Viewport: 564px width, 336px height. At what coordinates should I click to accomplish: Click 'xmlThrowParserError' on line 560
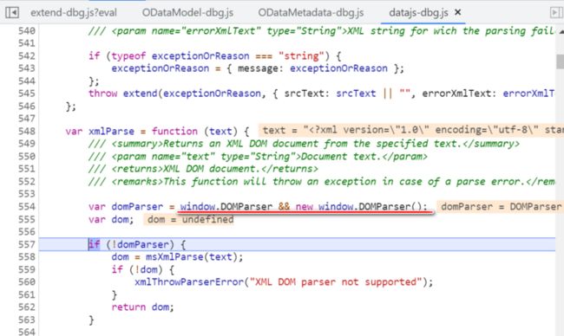tap(189, 282)
